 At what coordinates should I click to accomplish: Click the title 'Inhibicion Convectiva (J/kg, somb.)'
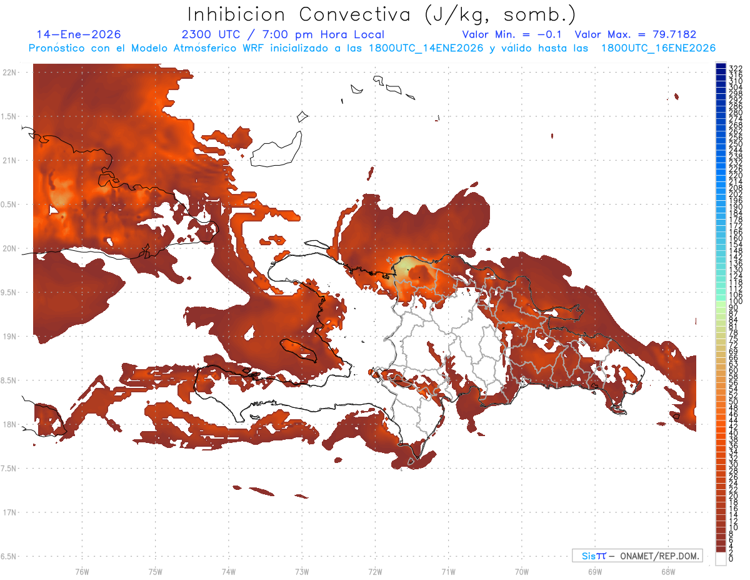382,15
